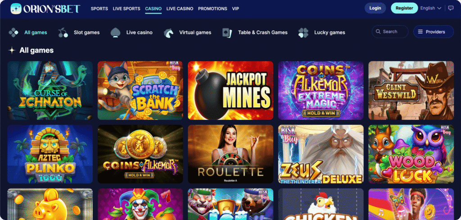Click the Register button
This screenshot has height=220, width=461.
(x=404, y=8)
